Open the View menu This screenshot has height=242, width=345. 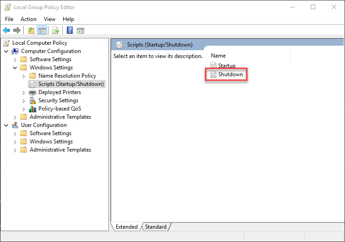click(x=49, y=19)
